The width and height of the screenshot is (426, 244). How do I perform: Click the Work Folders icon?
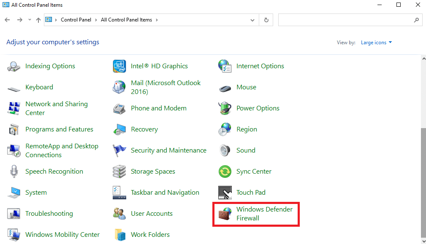tap(120, 234)
